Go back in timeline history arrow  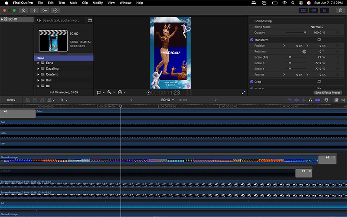point(131,100)
